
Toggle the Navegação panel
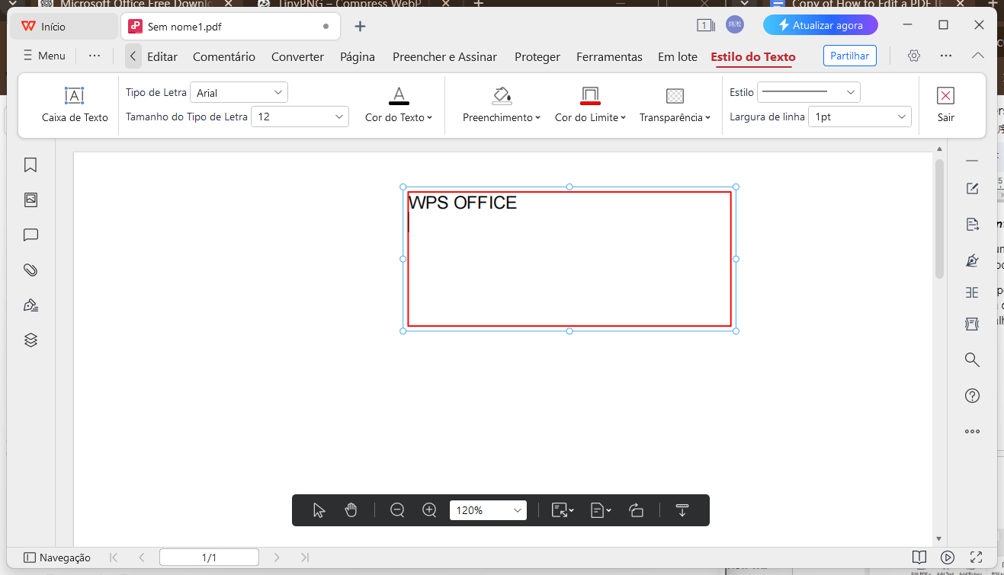click(x=57, y=557)
